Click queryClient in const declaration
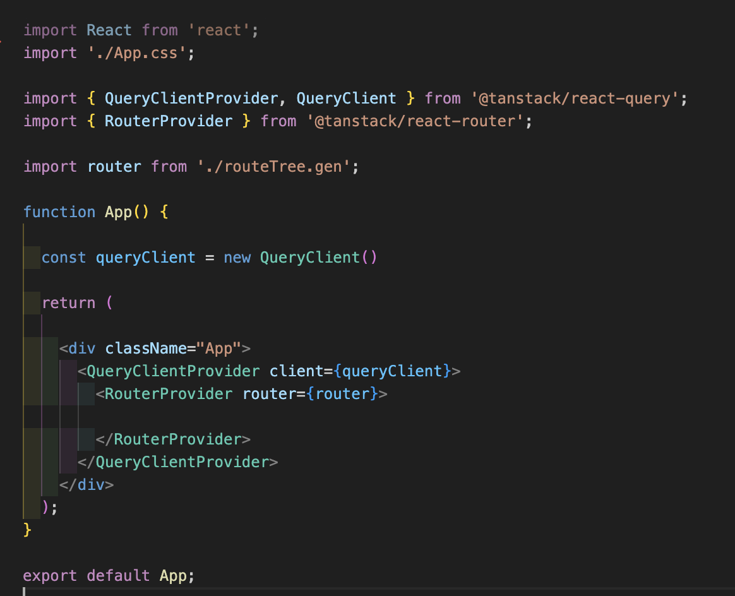Screen dimensions: 735x596 pos(145,258)
